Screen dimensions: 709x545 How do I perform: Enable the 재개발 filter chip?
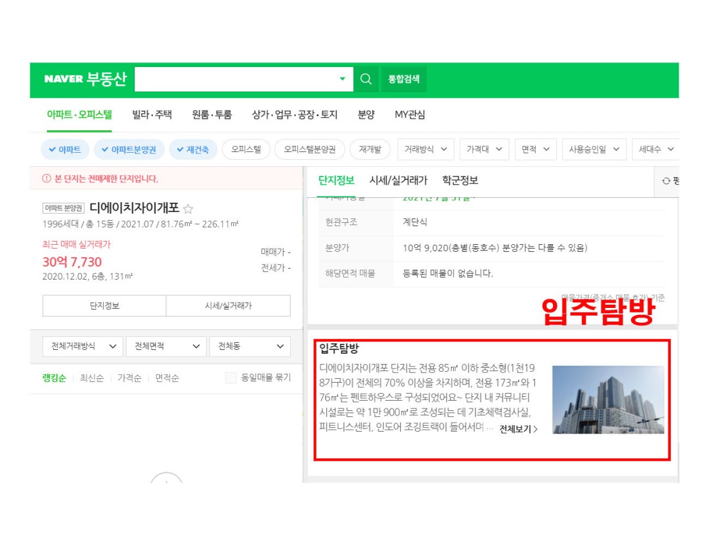(x=370, y=149)
